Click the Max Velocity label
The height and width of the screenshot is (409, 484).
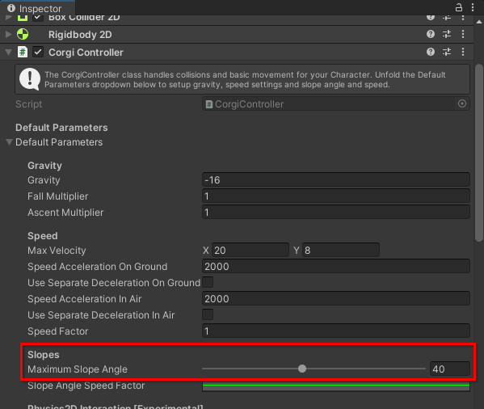coord(57,251)
